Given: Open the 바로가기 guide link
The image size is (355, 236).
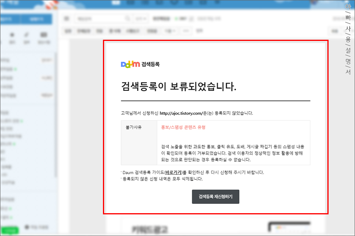Looking at the screenshot, I should coord(174,172).
